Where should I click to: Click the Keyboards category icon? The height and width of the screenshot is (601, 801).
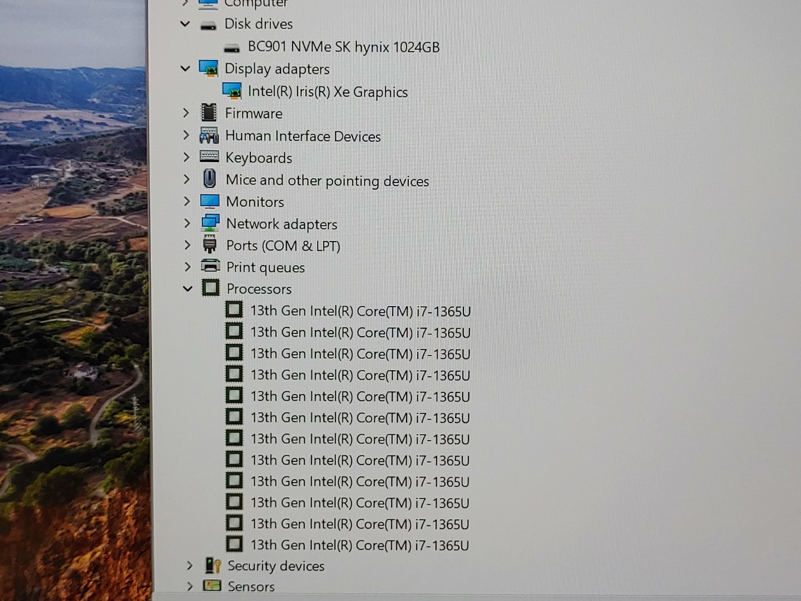209,156
